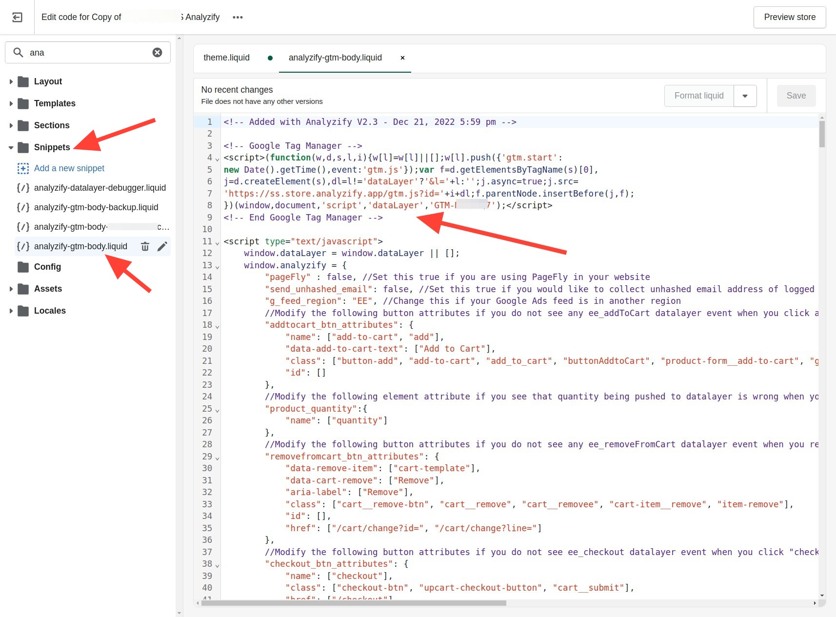Image resolution: width=836 pixels, height=617 pixels.
Task: Click the Add a new snippet plus icon
Action: click(23, 168)
